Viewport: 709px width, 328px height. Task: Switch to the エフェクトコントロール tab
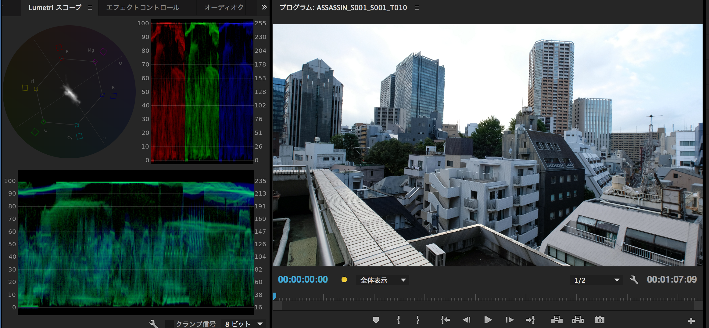[x=143, y=8]
